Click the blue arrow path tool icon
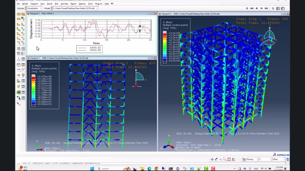305x171 pixels. 18,69
